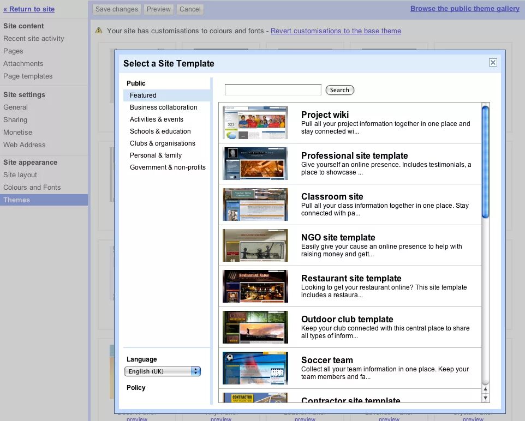Open the NGO site template thumbnail
This screenshot has height=421, width=525.
(254, 245)
